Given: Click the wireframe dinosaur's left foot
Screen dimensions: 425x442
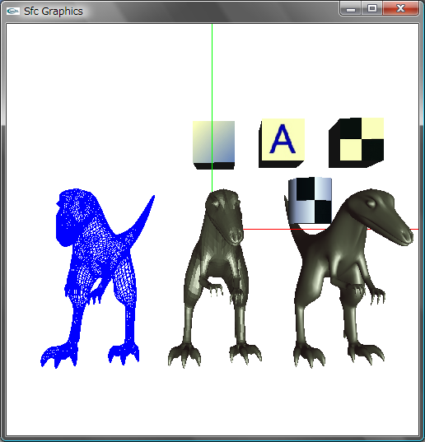Looking at the screenshot, I should click(59, 356).
